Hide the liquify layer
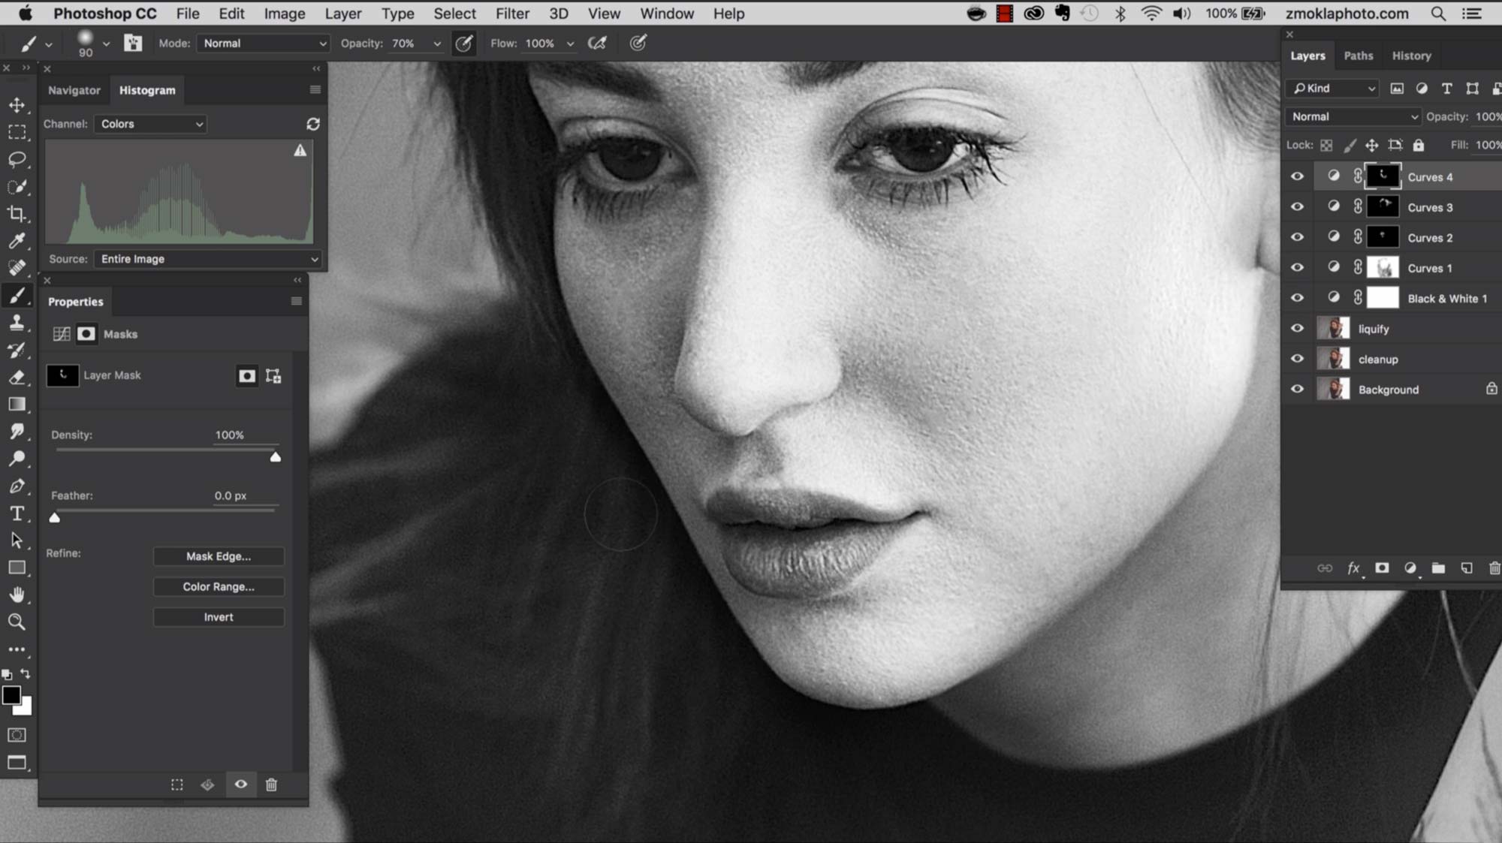This screenshot has height=843, width=1502. (1297, 328)
